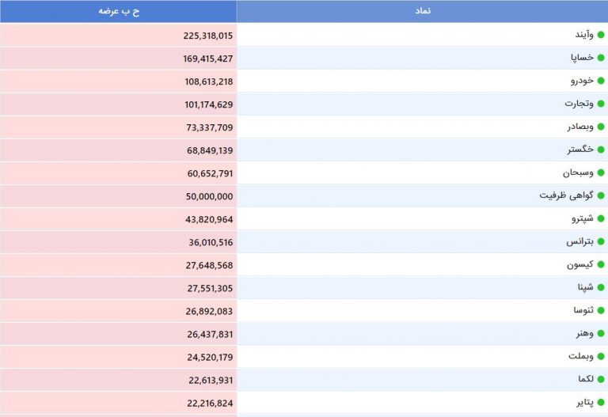Open the وسبحان symbol link
The height and width of the screenshot is (417, 608).
578,172
